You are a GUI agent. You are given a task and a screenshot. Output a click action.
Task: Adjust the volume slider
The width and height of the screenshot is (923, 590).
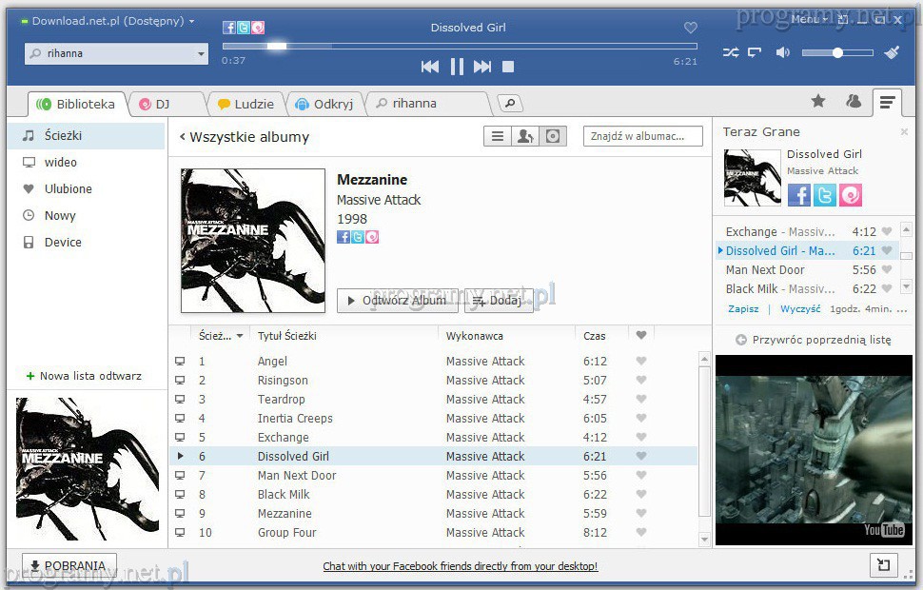(837, 53)
